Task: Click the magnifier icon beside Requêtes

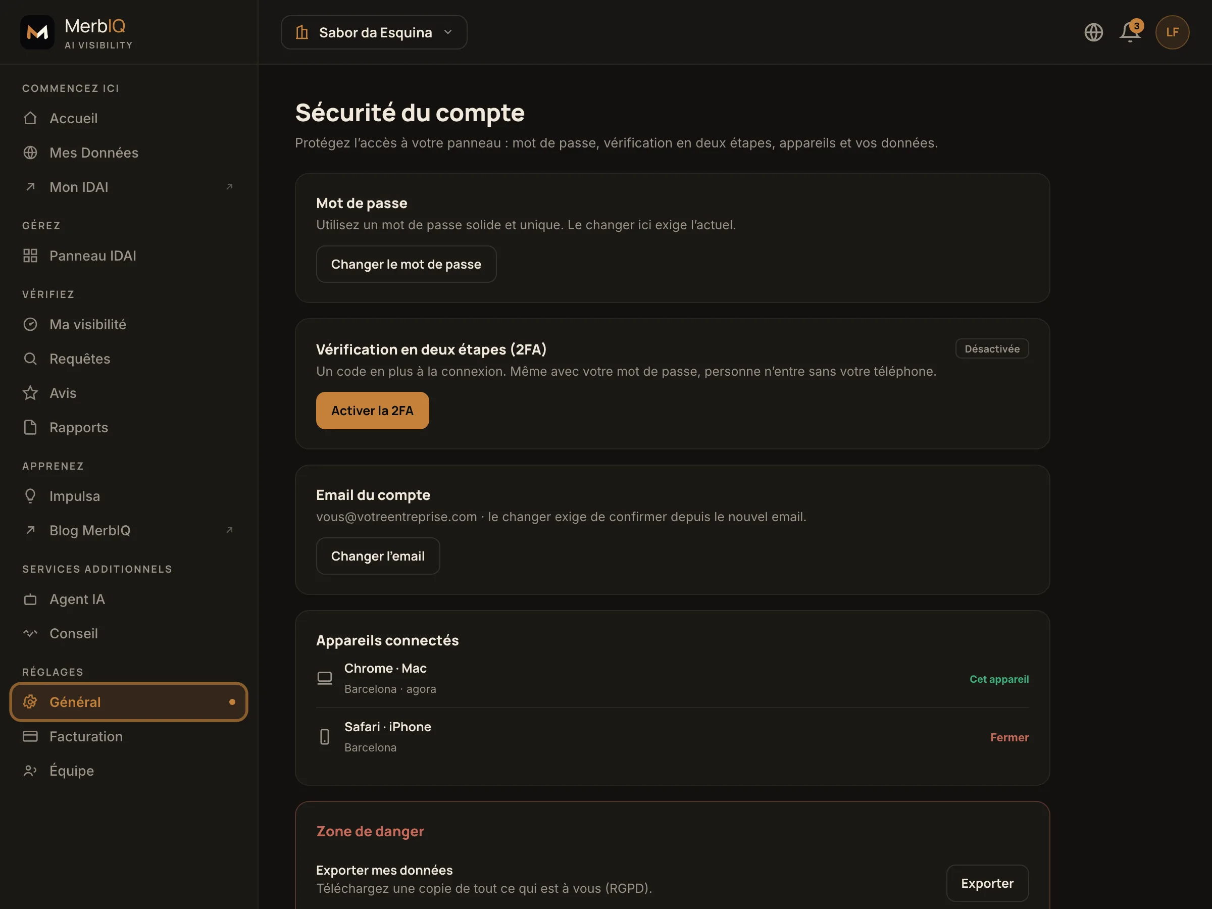Action: click(30, 359)
